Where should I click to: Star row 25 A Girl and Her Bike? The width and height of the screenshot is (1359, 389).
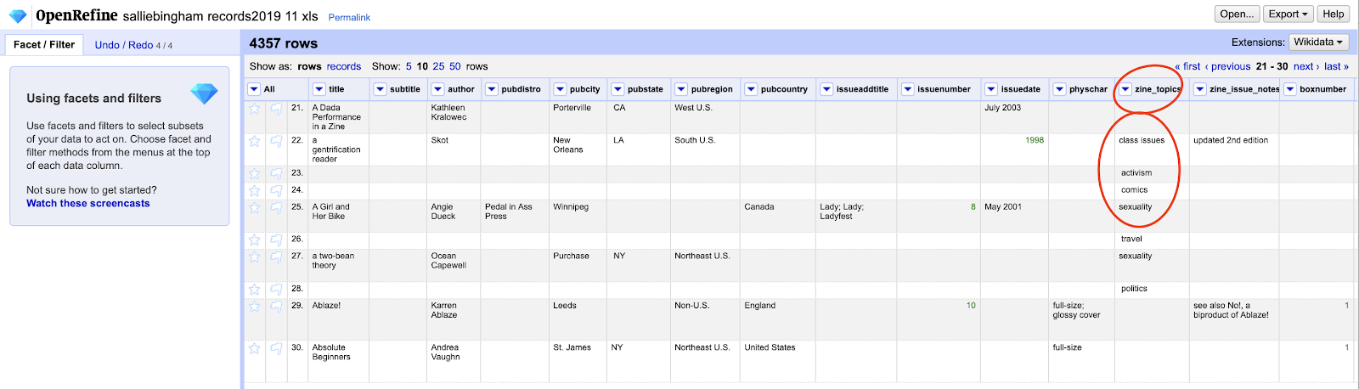coord(254,207)
